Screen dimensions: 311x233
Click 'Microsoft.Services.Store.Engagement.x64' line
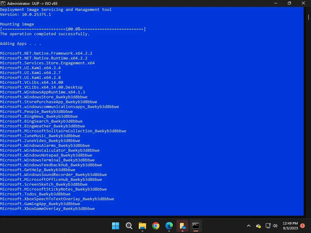[47, 63]
